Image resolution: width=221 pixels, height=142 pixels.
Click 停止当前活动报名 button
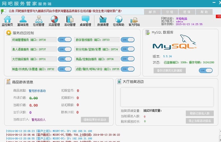click(200, 121)
